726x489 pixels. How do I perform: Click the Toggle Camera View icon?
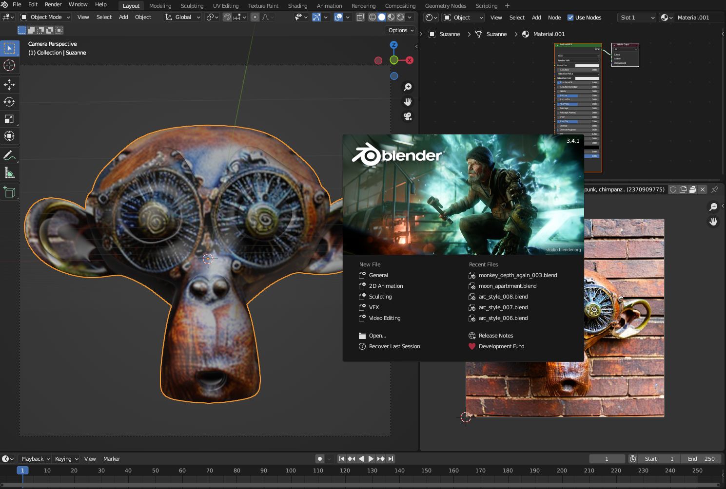pos(408,117)
